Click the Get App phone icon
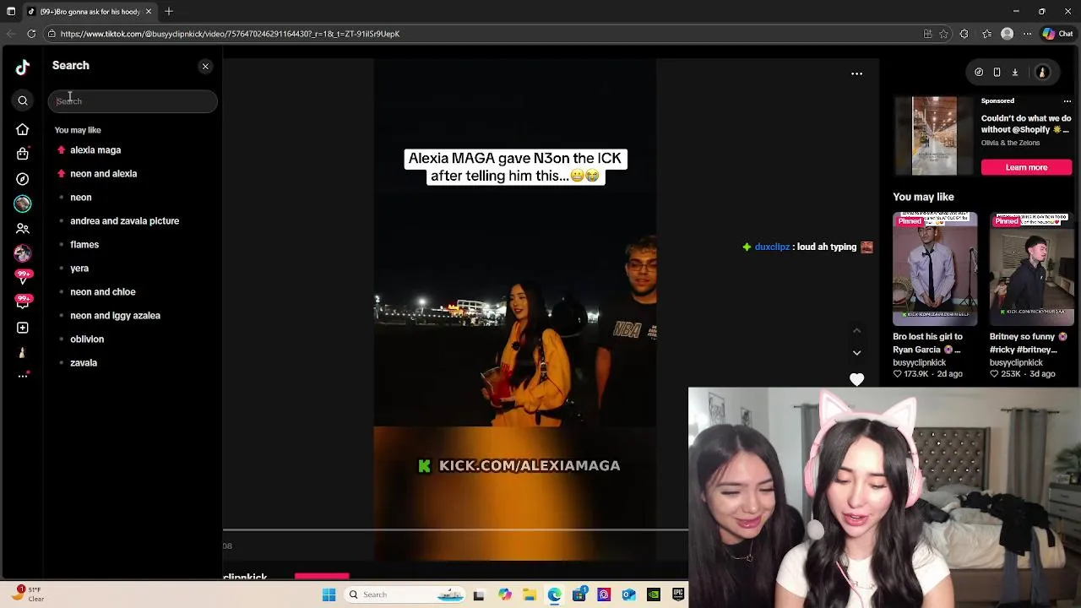Image resolution: width=1081 pixels, height=608 pixels. pyautogui.click(x=997, y=73)
